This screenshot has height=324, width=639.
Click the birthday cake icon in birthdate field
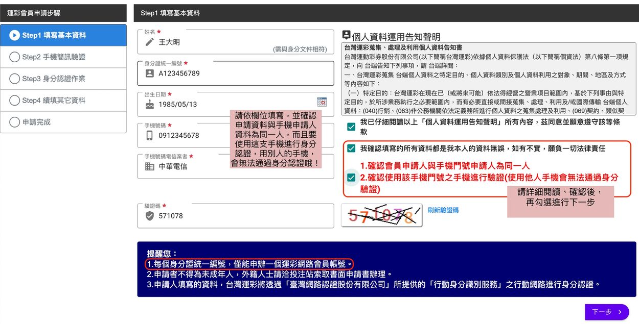coord(149,105)
